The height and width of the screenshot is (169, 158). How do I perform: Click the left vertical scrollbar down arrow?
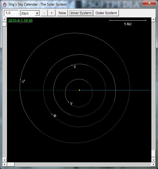[4, 160]
